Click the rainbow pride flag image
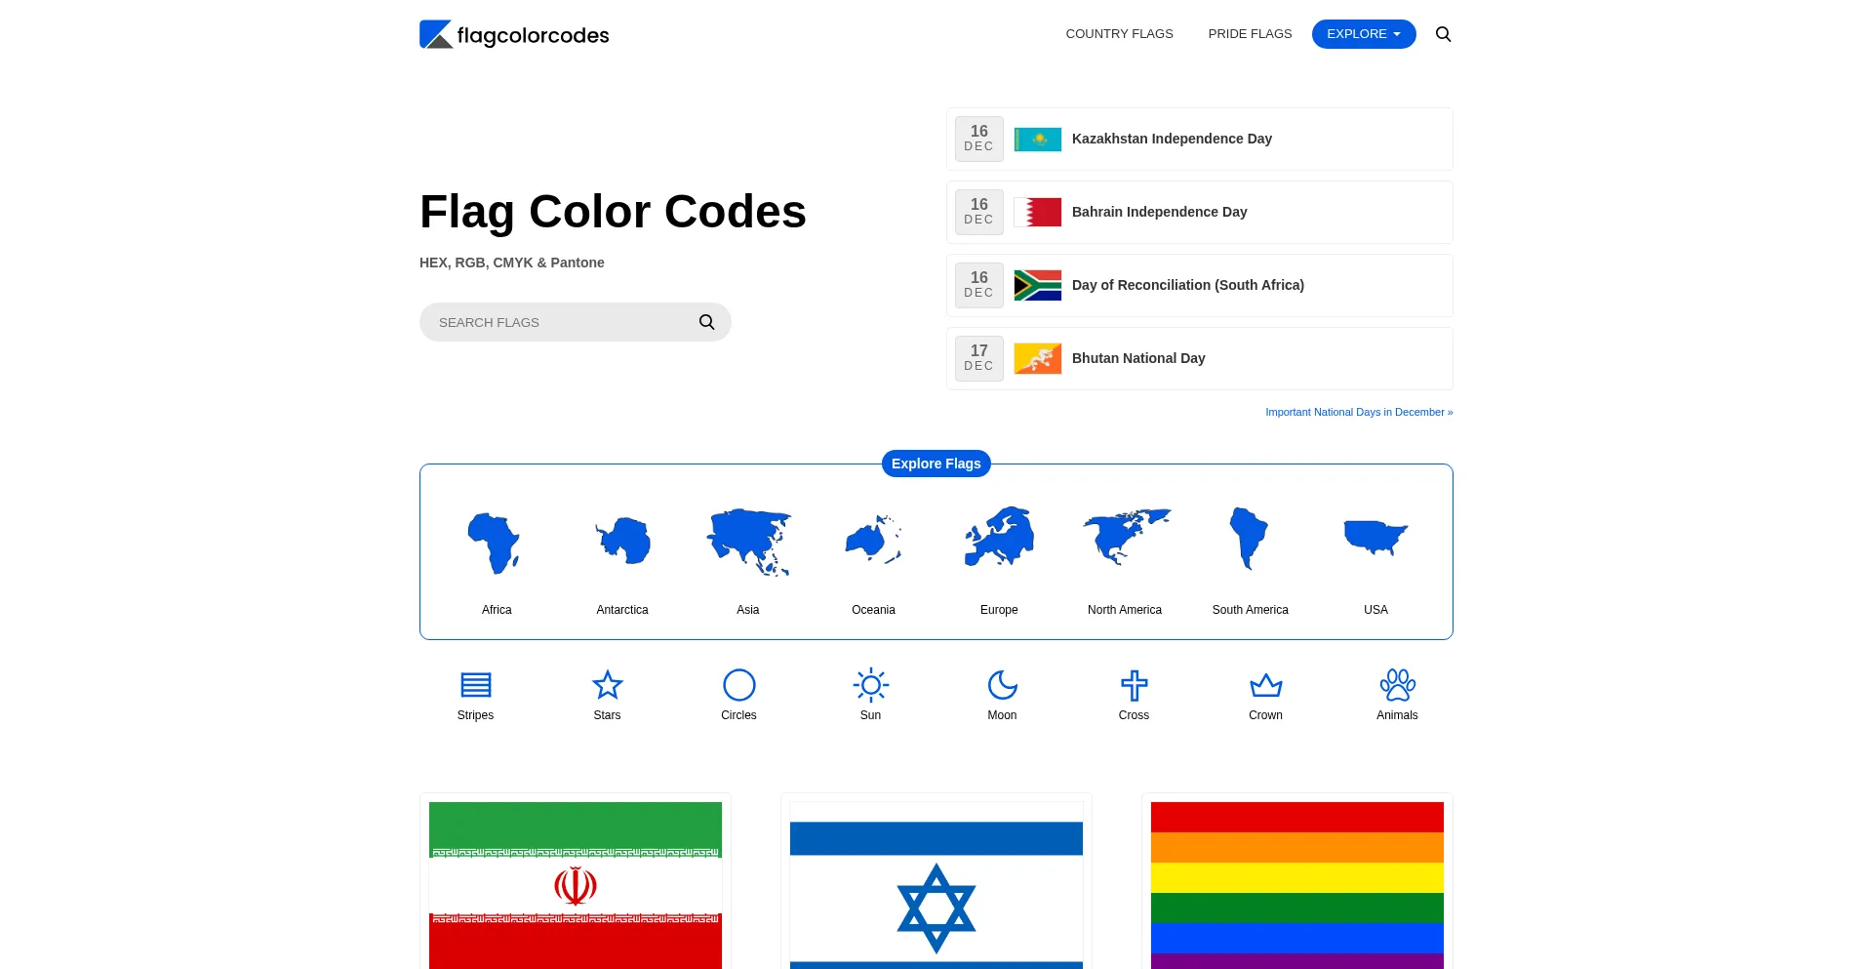Image resolution: width=1873 pixels, height=969 pixels. (x=1296, y=883)
